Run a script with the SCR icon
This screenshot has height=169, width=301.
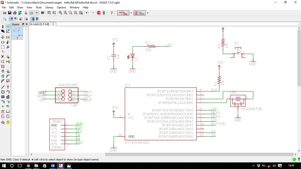(x=49, y=13)
